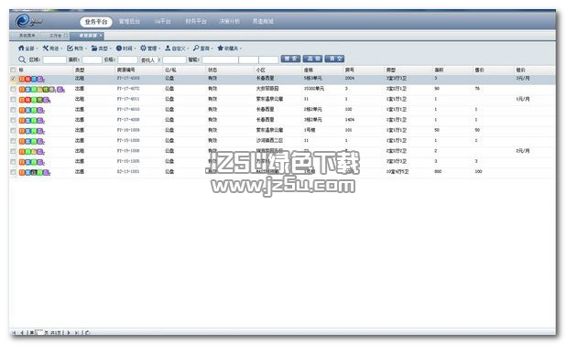
Task: Close the active 房源 tab with its x
Action: click(101, 36)
